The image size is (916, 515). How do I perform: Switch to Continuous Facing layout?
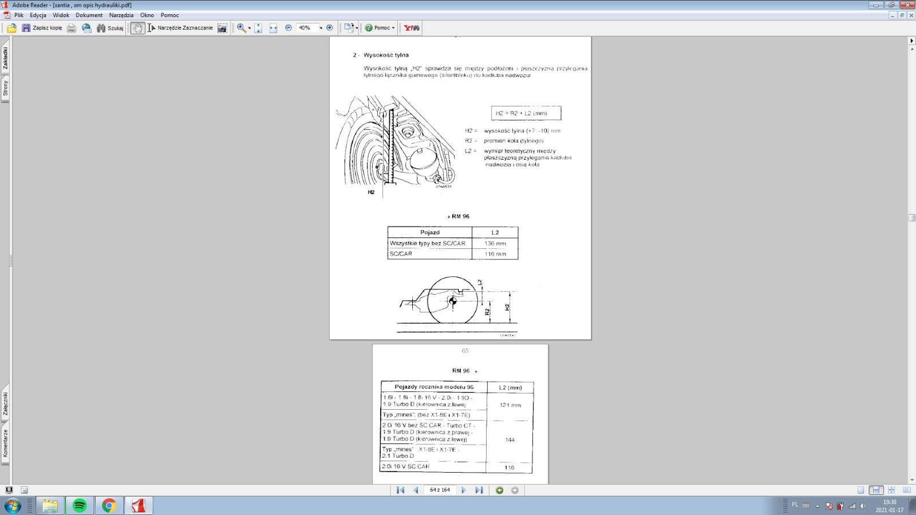[891, 490]
